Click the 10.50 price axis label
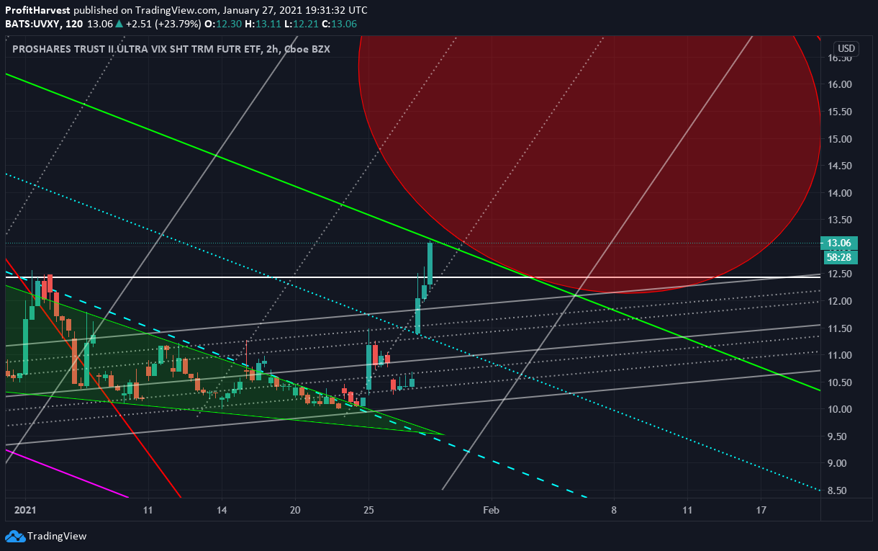This screenshot has height=551, width=878. [x=839, y=382]
